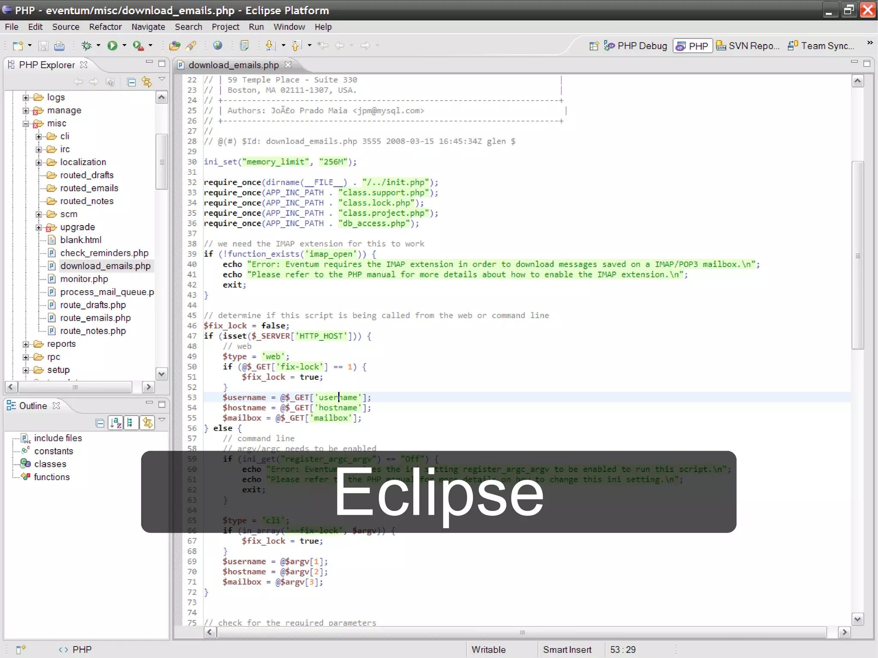This screenshot has height=658, width=878.
Task: Click Link with Editor in Outline panel
Action: (147, 423)
